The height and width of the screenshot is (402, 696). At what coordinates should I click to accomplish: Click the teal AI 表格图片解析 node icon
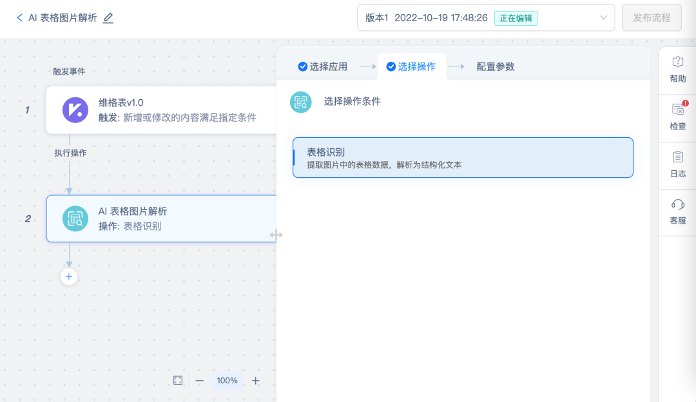75,218
